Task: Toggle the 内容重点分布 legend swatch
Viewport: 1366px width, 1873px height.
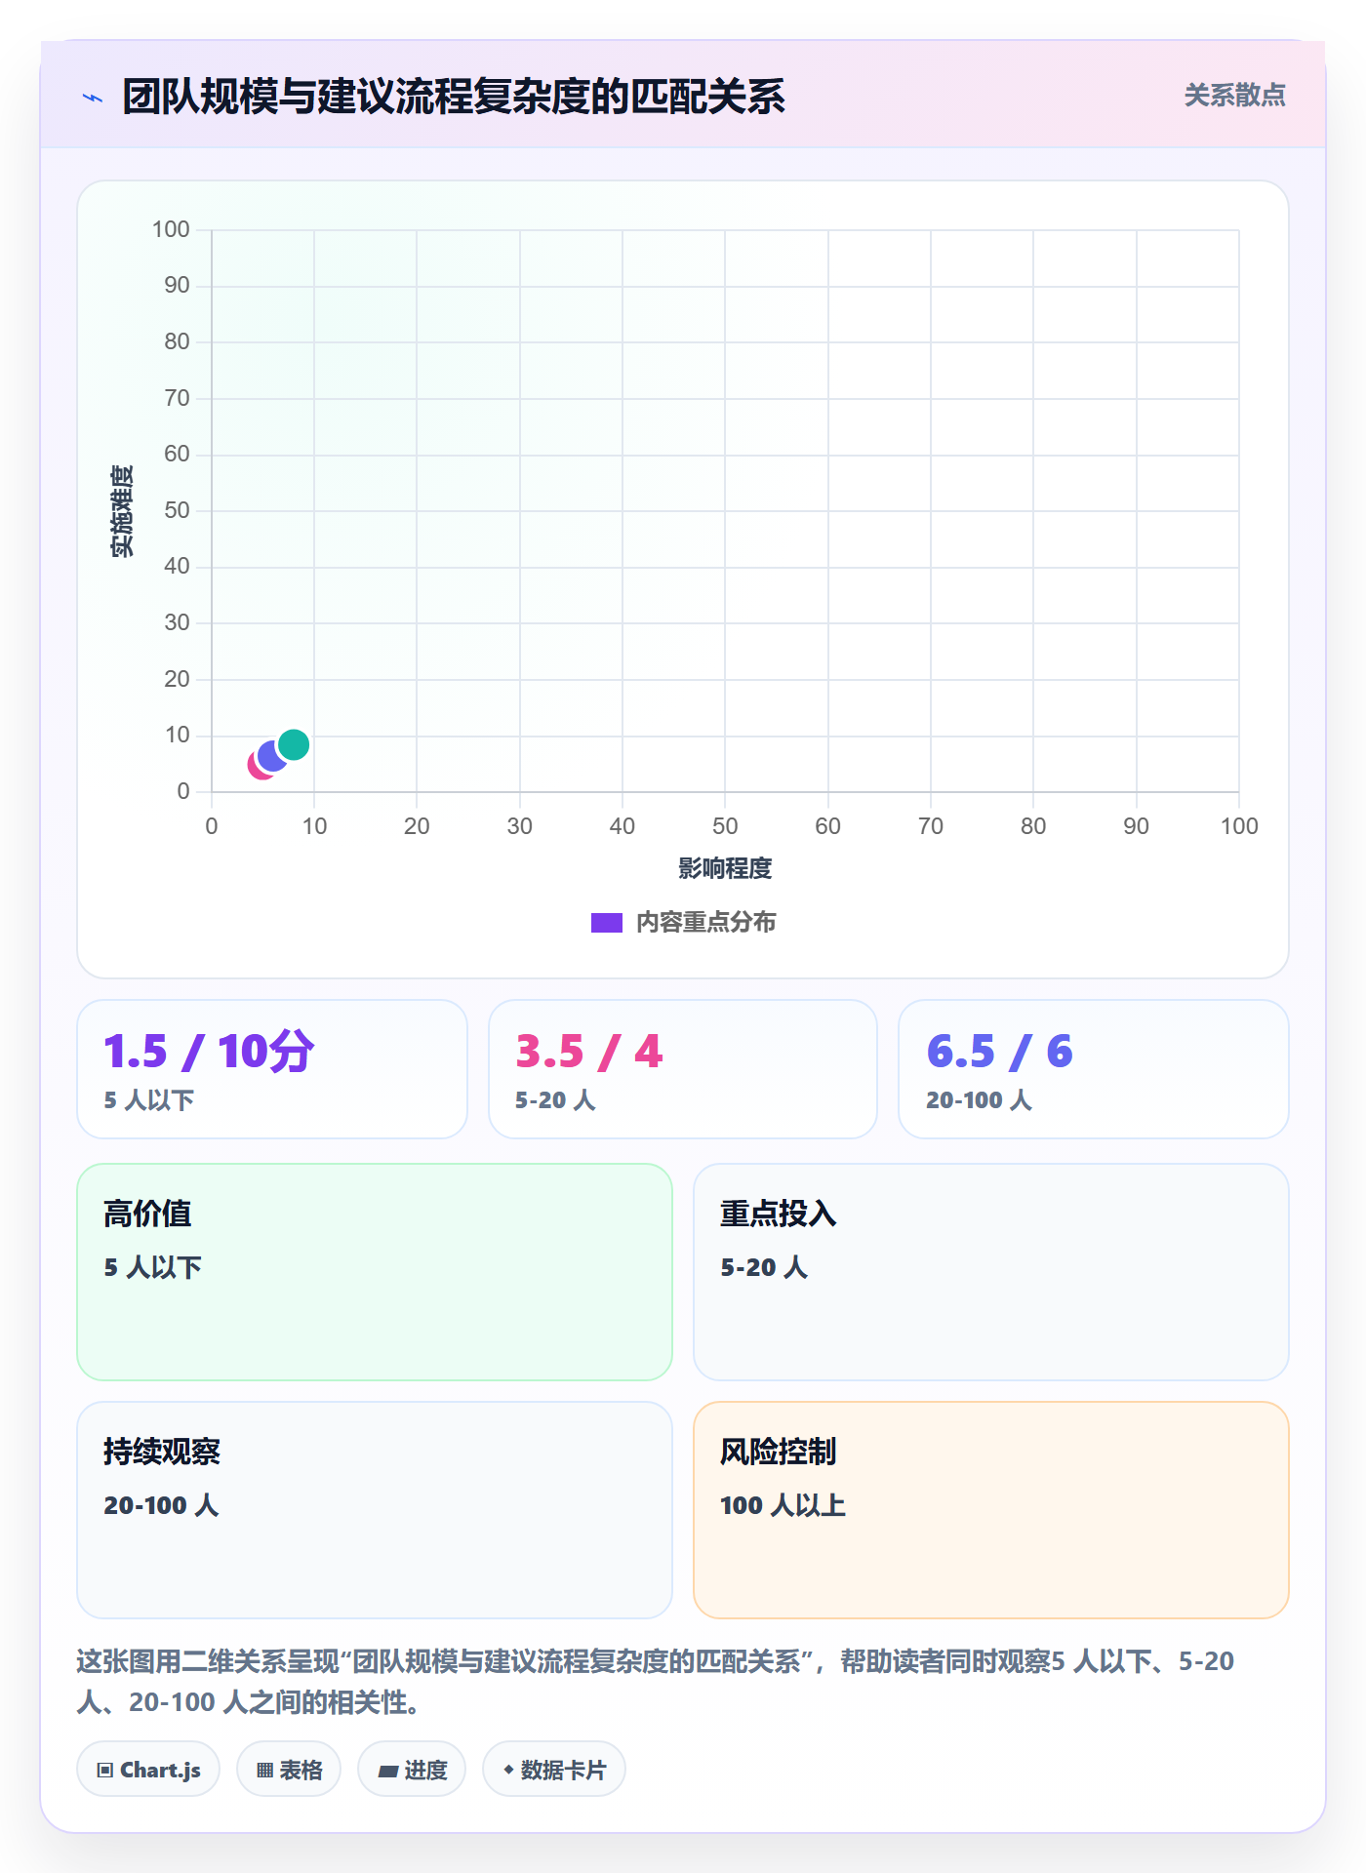Action: [x=606, y=923]
